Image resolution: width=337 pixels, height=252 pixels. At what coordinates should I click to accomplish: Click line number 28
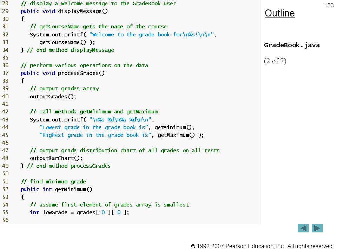[5, 3]
